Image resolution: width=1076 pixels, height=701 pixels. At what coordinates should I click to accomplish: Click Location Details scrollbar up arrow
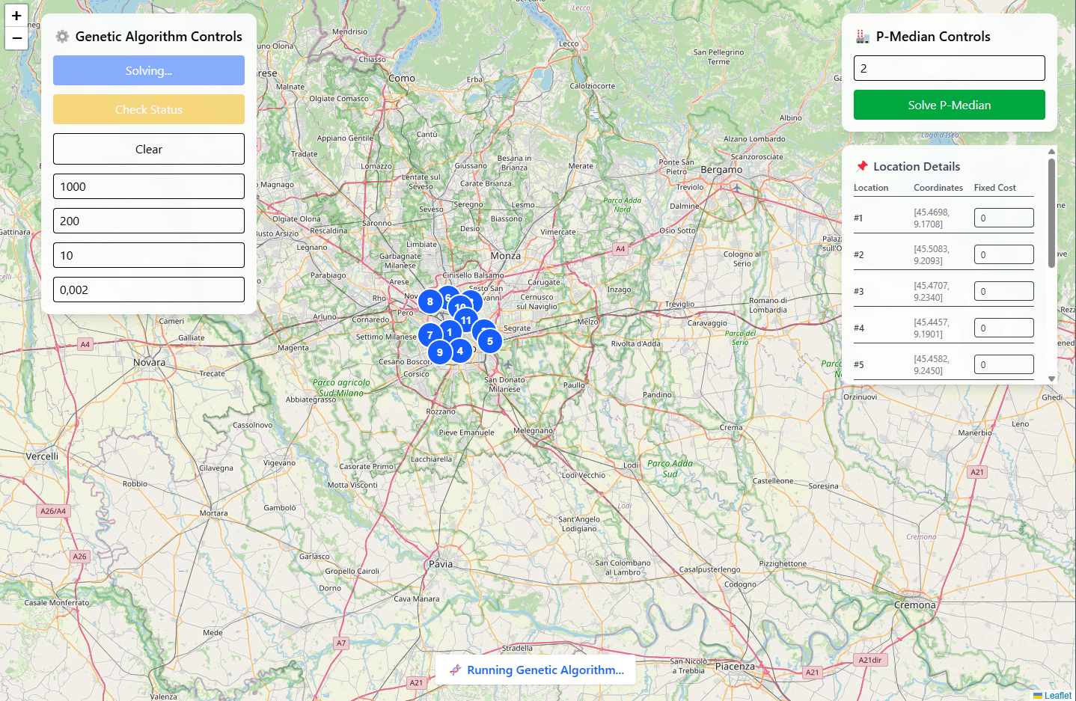tap(1051, 151)
